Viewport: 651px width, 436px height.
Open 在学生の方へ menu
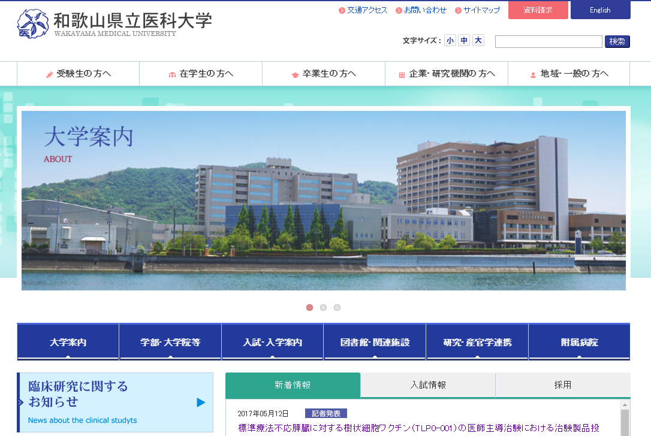[x=201, y=74]
